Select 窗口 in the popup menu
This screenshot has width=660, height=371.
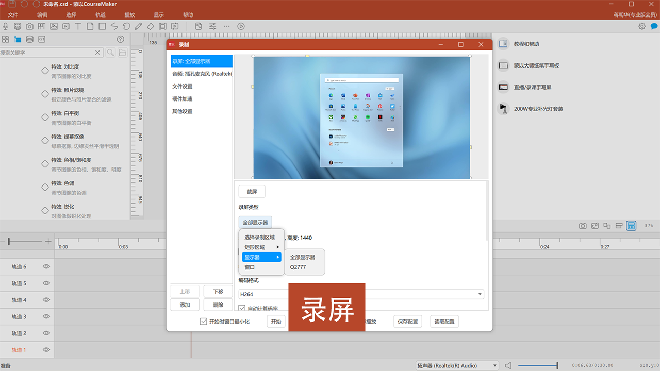click(x=250, y=267)
